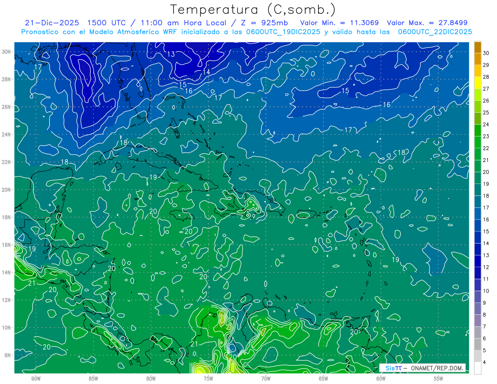Click the orange colorbar segment between 29 and 30

pyautogui.click(x=478, y=59)
